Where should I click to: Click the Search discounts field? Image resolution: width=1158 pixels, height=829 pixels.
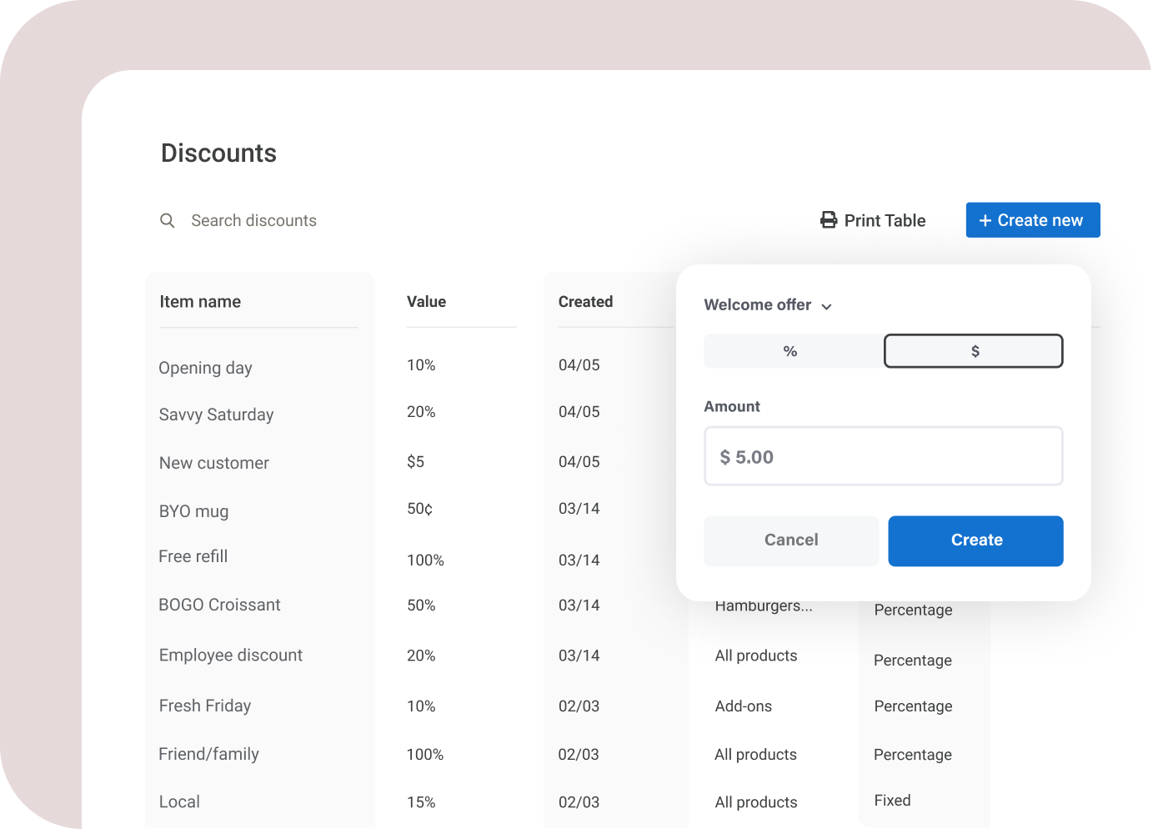click(254, 220)
